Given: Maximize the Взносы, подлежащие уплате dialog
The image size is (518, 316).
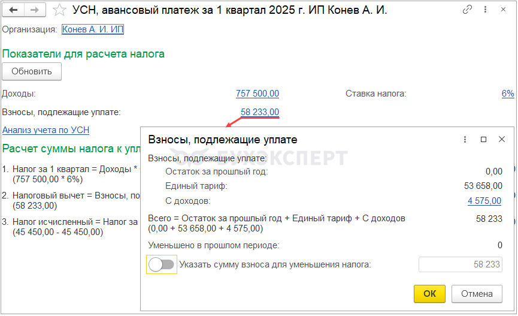Looking at the screenshot, I should coord(483,140).
